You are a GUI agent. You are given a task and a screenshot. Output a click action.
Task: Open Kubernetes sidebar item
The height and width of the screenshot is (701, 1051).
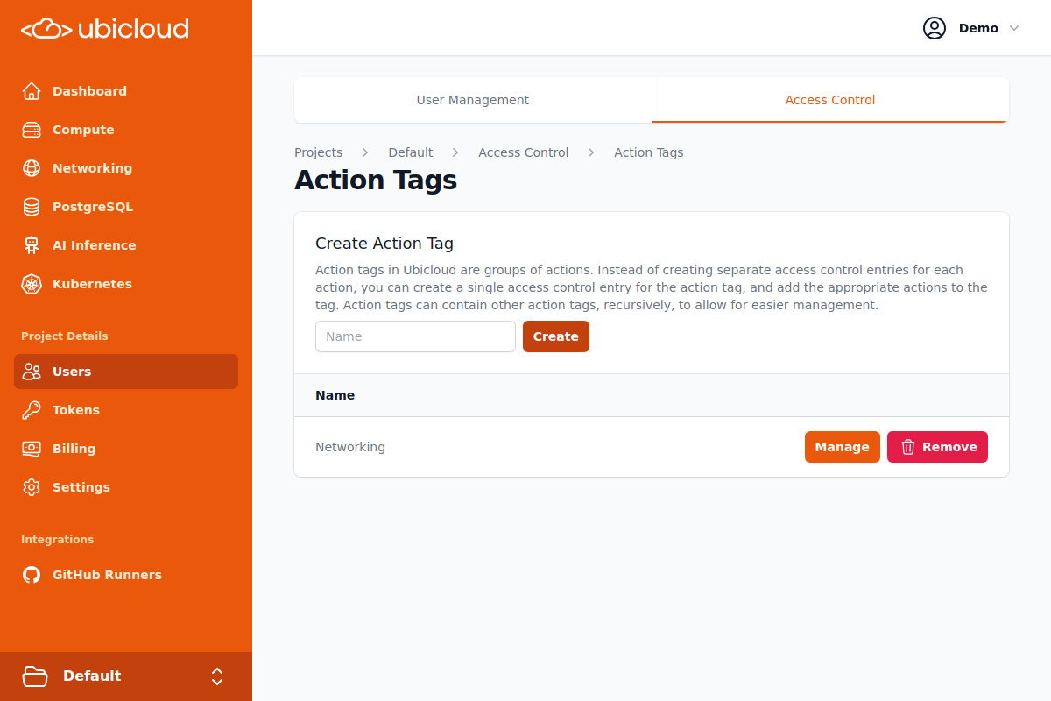click(126, 284)
